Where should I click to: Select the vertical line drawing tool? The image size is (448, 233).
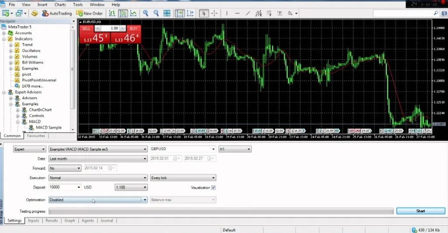click(227, 13)
